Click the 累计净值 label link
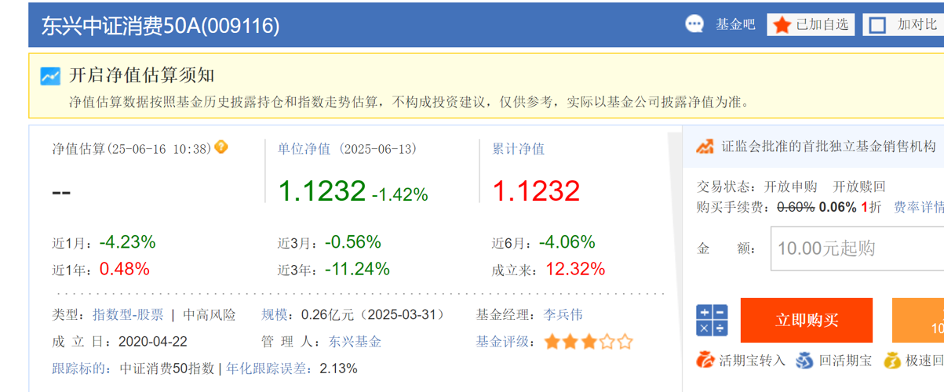The image size is (944, 392). point(518,148)
